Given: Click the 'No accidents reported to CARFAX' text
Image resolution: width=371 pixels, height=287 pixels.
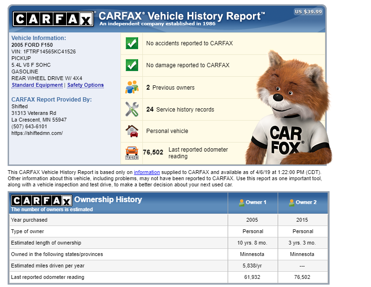Looking at the screenshot, I should point(190,43).
